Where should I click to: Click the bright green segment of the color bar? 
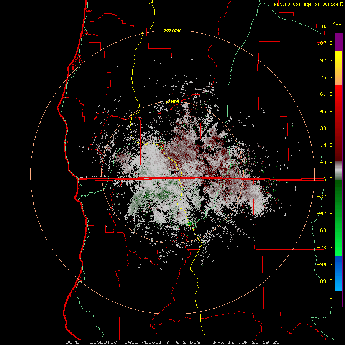point(338,244)
